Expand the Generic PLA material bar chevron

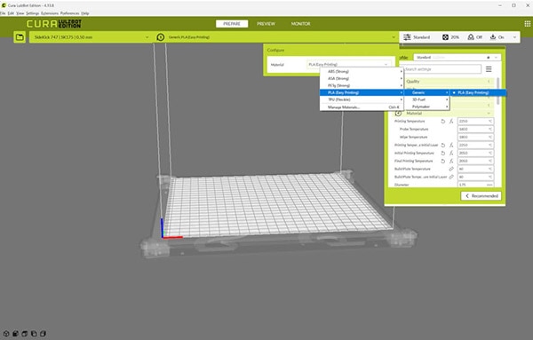coord(394,37)
